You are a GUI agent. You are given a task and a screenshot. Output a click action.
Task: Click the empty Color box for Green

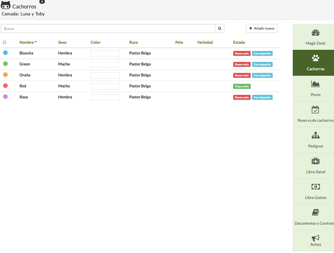(x=105, y=64)
